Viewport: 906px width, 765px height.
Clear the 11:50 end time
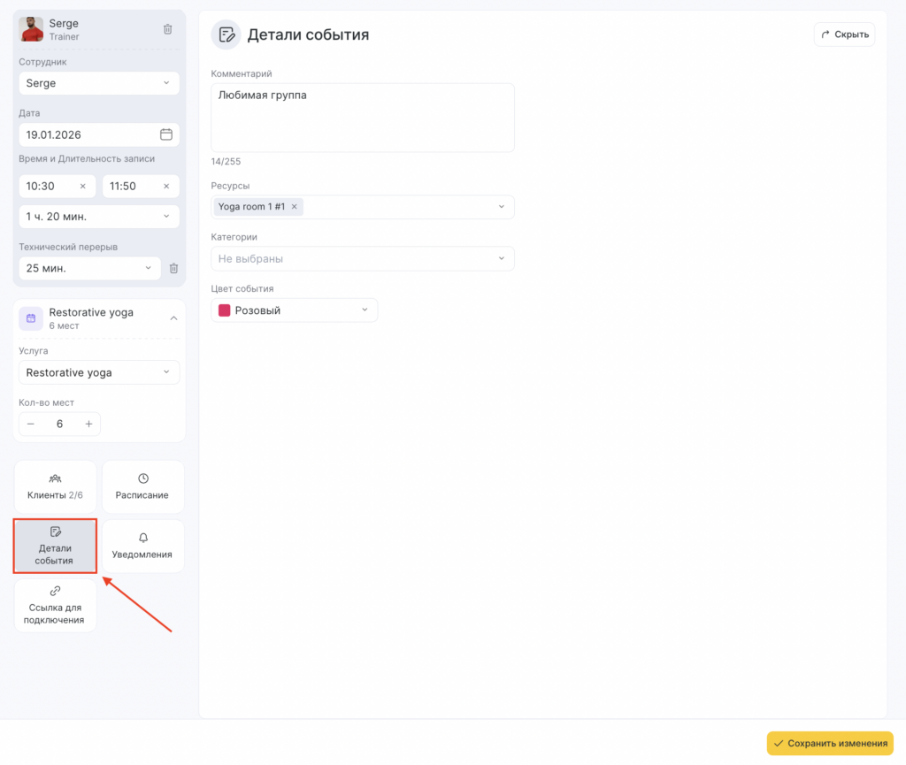point(165,187)
